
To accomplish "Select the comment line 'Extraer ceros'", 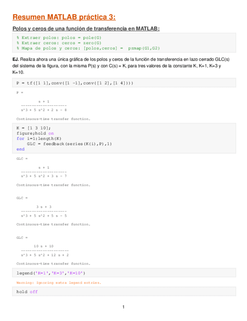I will (x=59, y=43).
